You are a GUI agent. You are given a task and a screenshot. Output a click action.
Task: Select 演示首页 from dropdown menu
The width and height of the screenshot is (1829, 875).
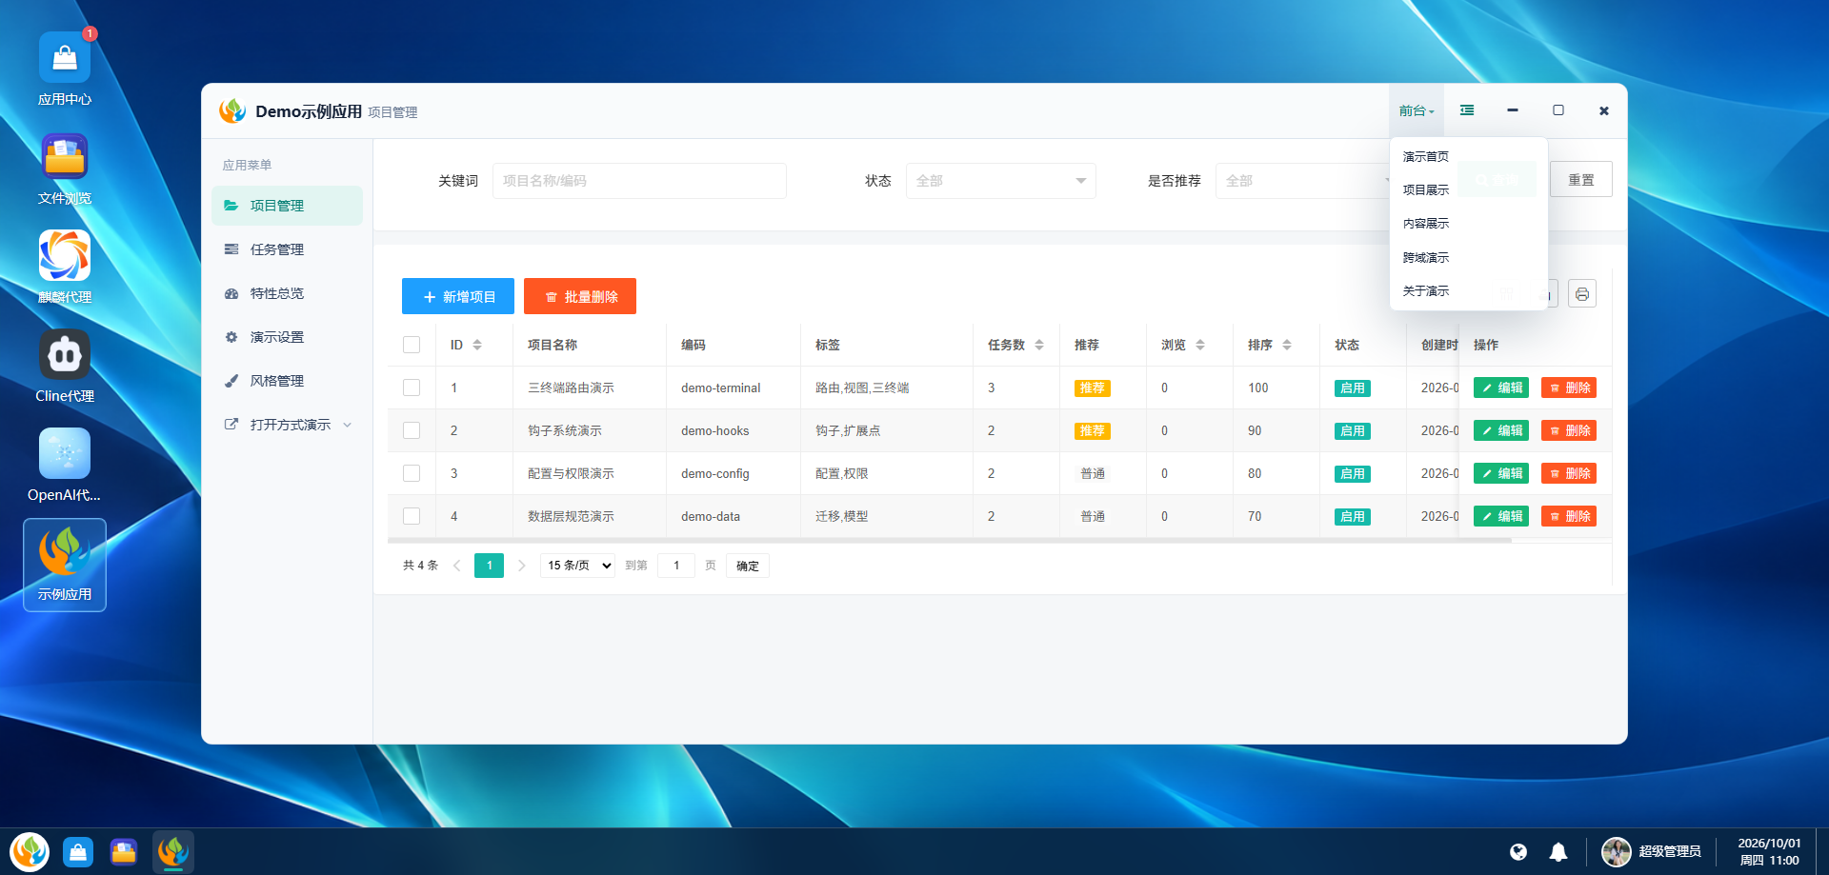1468,156
